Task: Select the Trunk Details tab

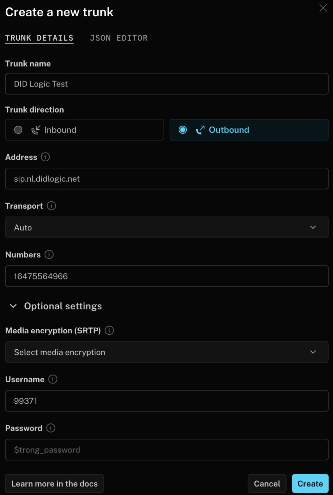Action: (x=39, y=38)
